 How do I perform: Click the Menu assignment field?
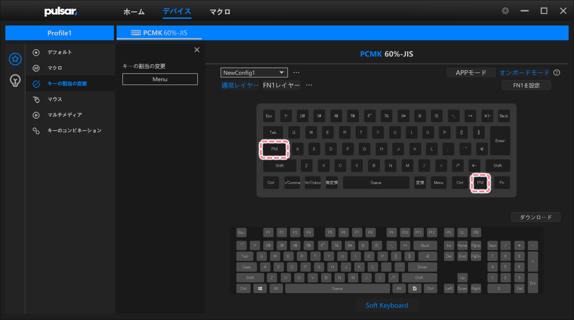160,79
